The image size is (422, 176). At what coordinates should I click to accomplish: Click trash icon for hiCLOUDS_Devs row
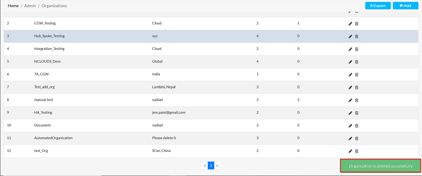click(x=357, y=62)
